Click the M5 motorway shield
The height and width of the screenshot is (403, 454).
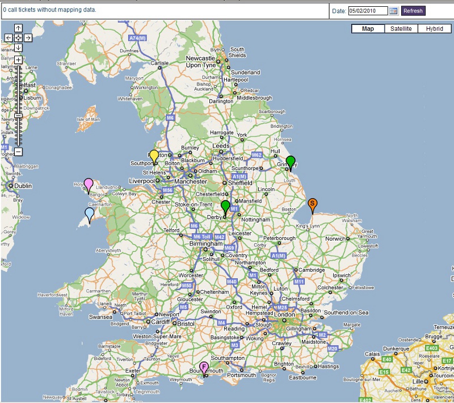183,307
